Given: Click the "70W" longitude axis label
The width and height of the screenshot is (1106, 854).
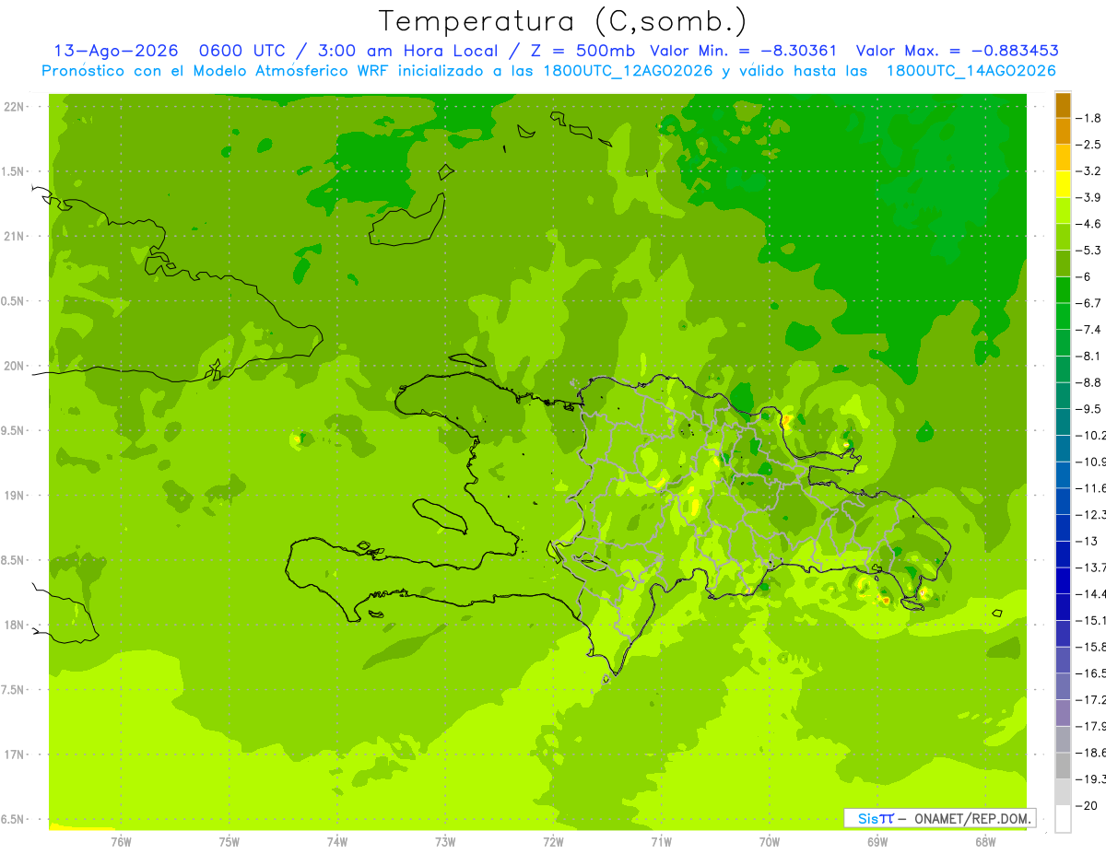Looking at the screenshot, I should click(770, 842).
